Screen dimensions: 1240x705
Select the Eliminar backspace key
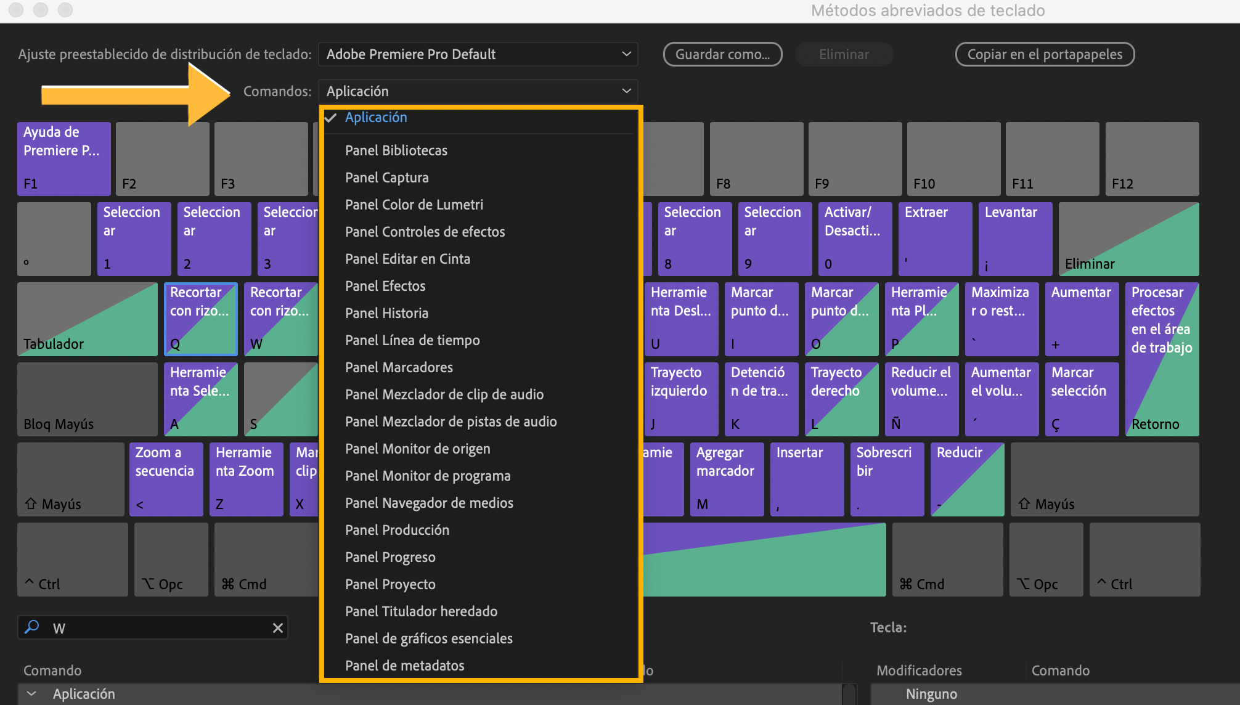tap(1129, 239)
